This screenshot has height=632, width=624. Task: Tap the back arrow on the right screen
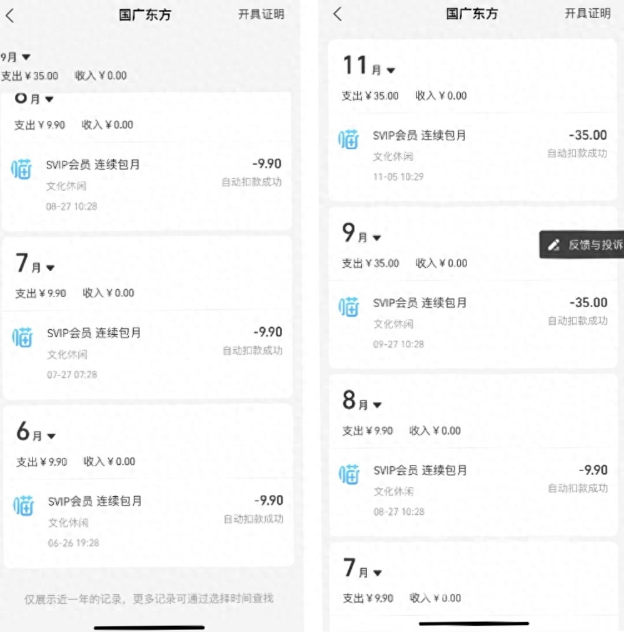coord(338,14)
